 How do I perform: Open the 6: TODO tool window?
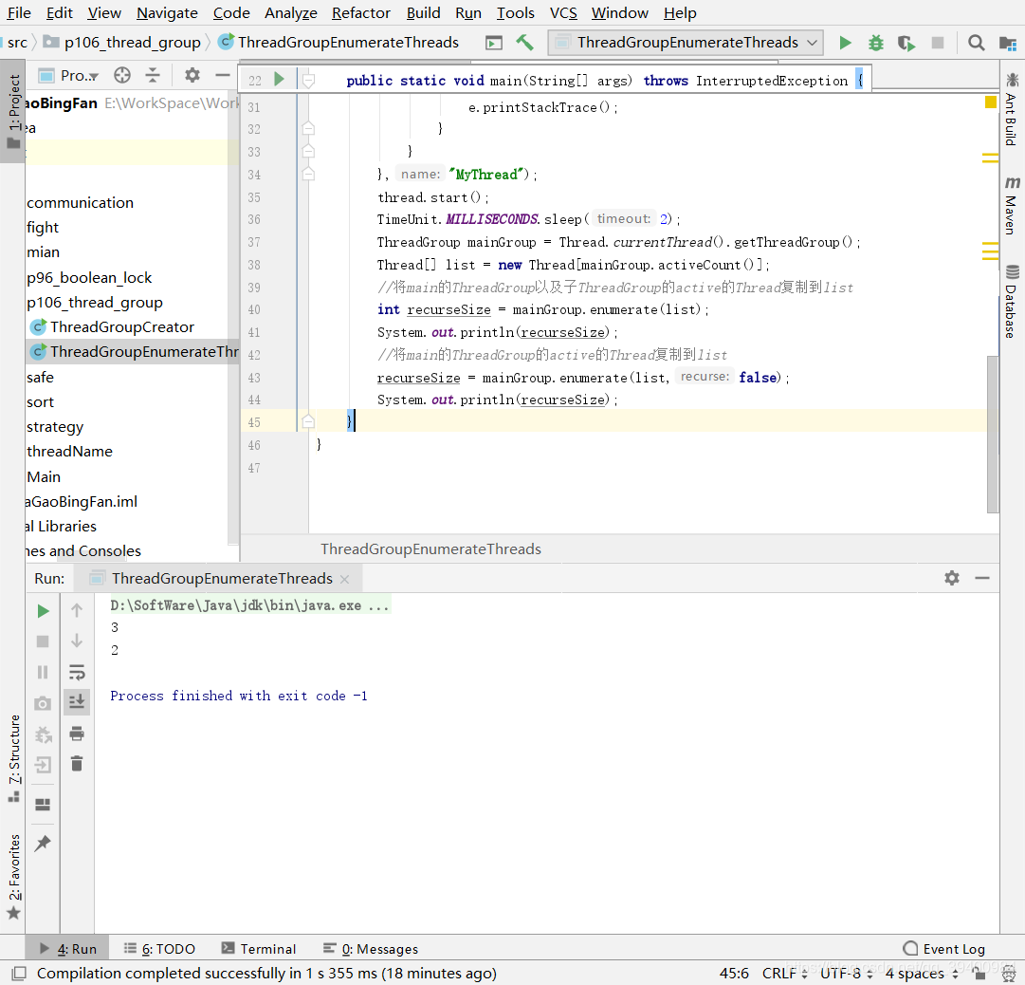[160, 949]
